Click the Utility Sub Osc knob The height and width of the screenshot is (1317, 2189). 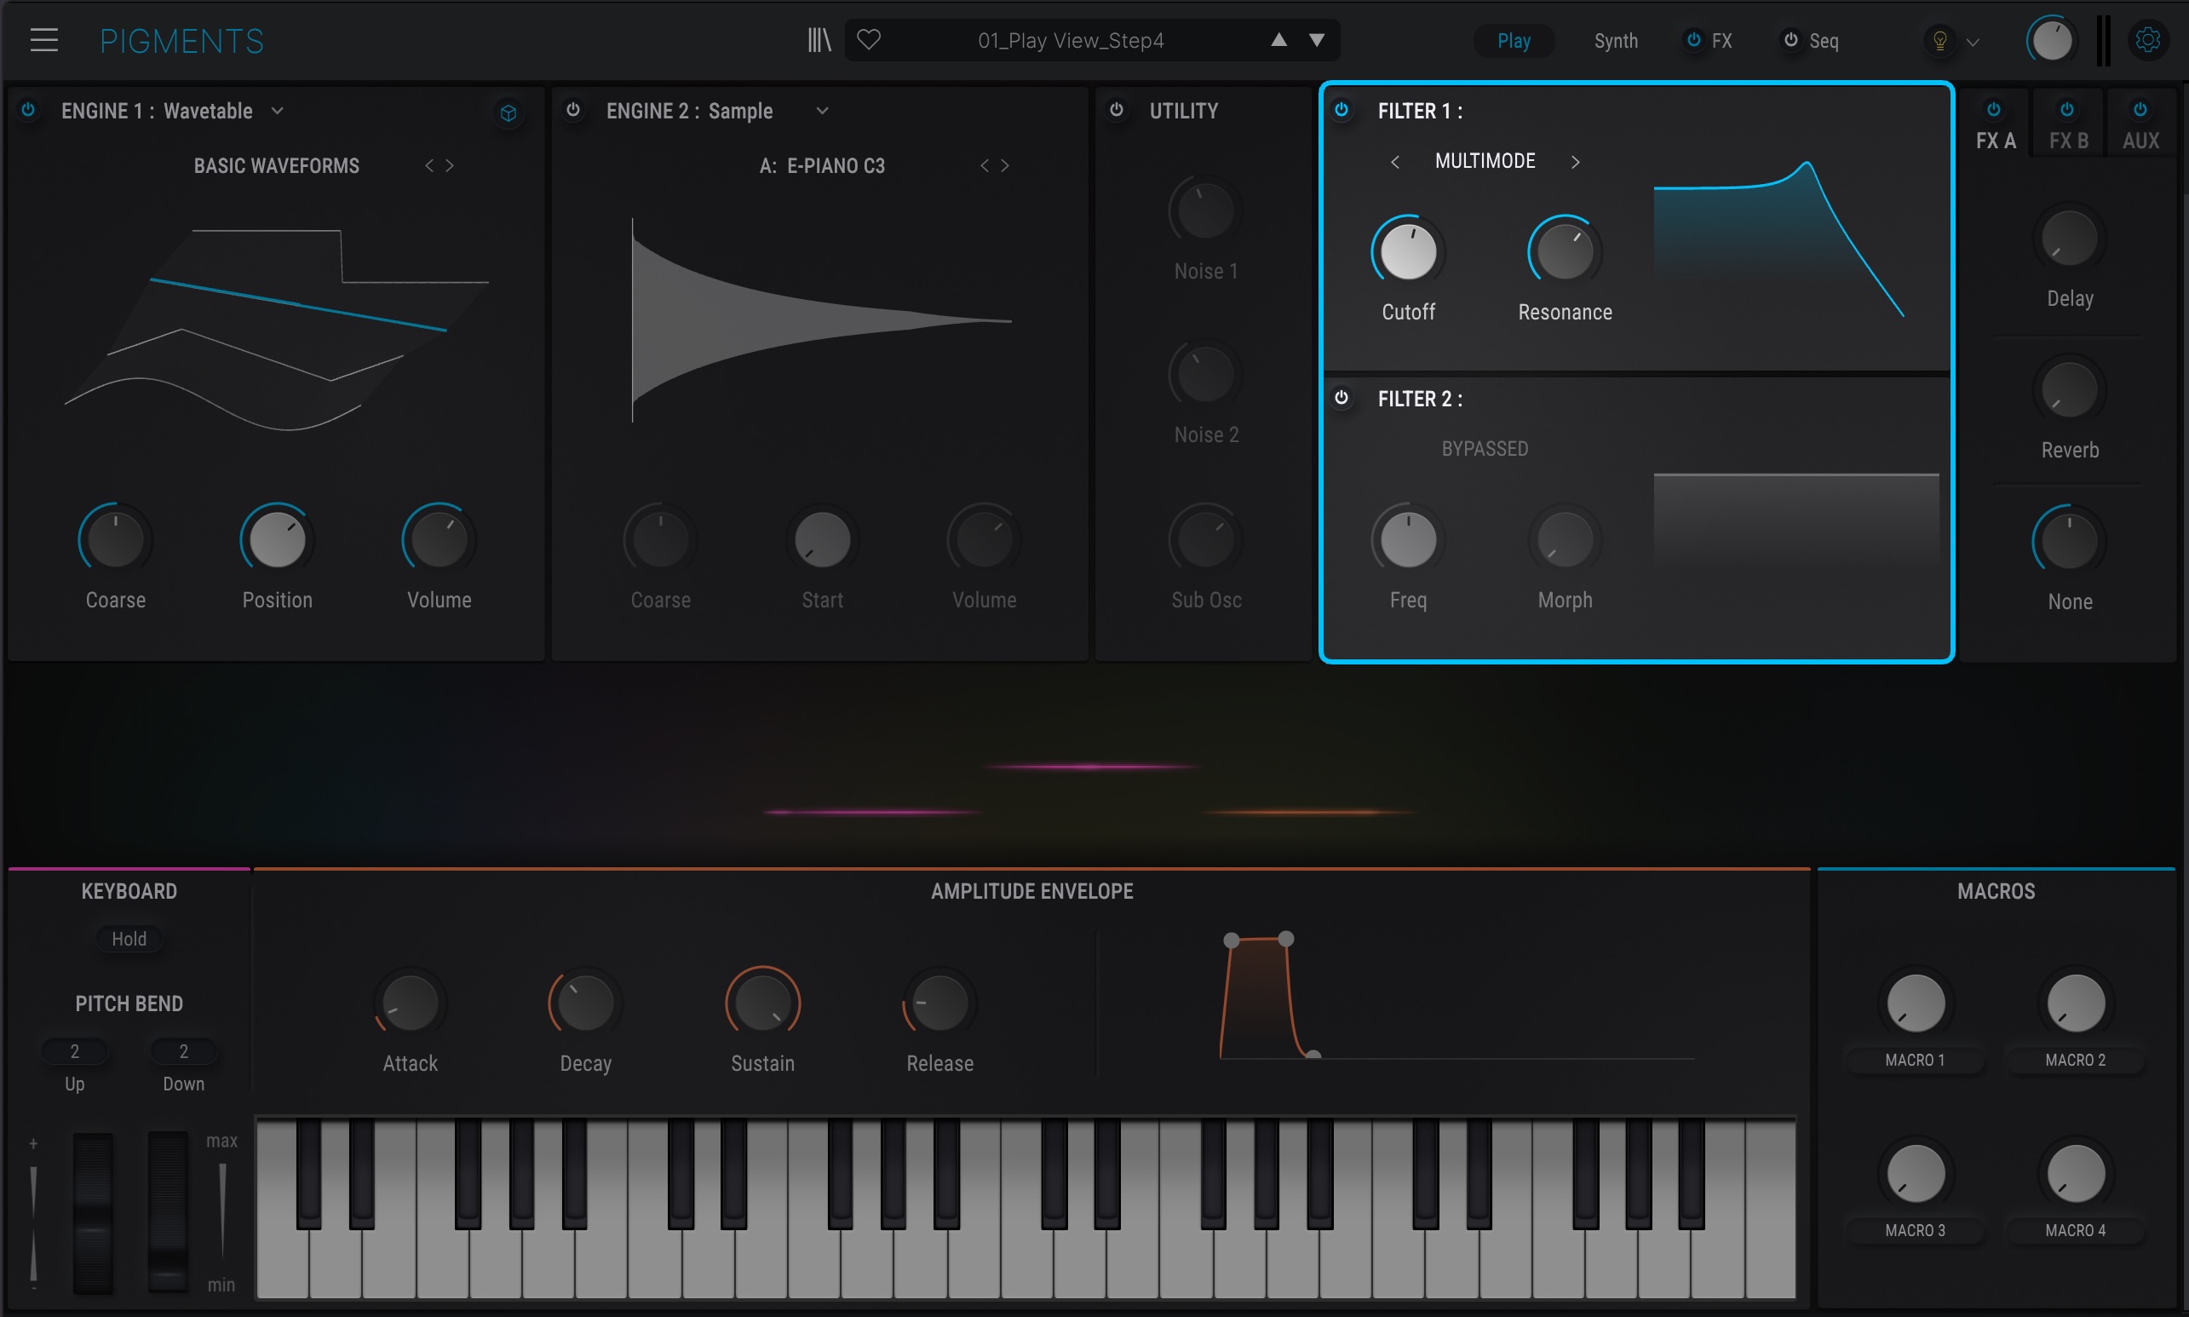pyautogui.click(x=1205, y=539)
